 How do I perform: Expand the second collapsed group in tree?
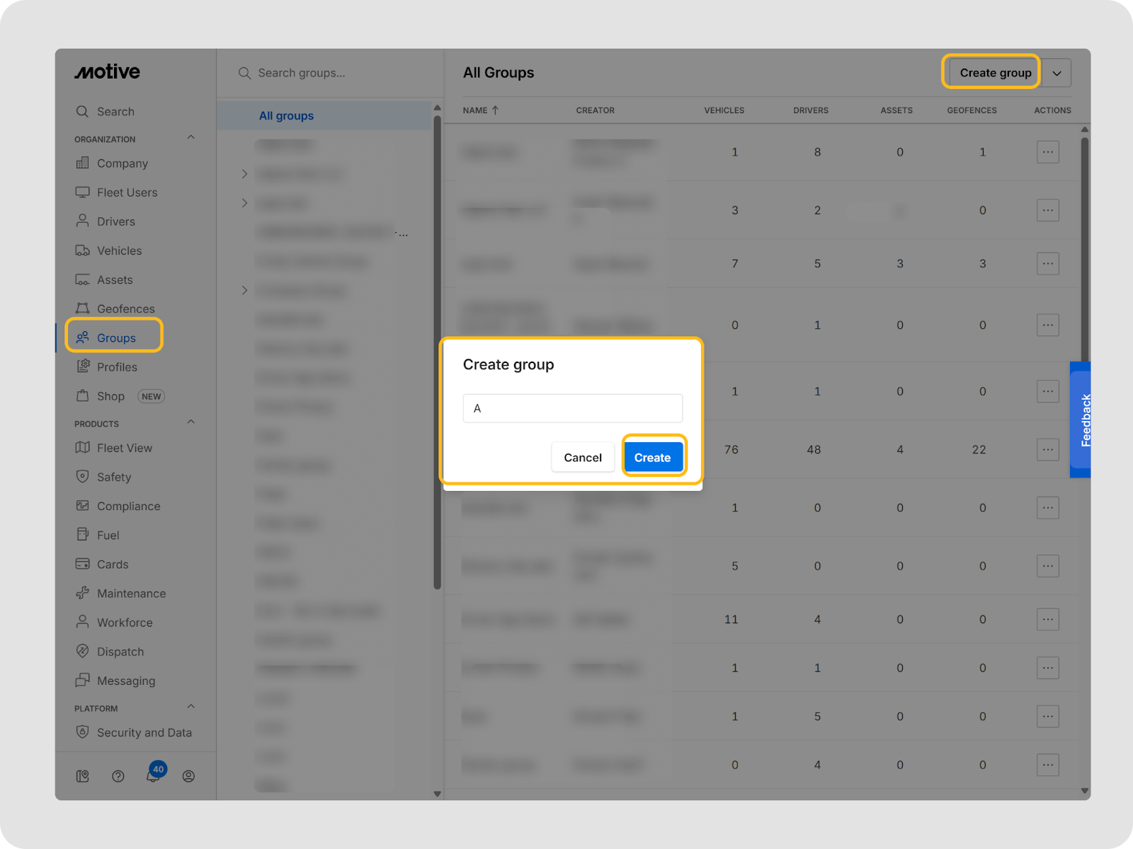[244, 203]
